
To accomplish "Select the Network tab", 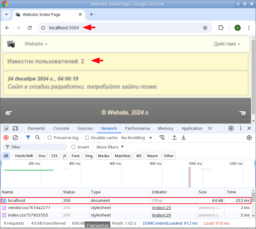I will (x=109, y=128).
